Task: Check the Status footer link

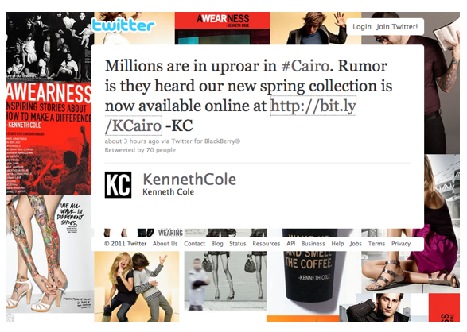Action: (238, 244)
